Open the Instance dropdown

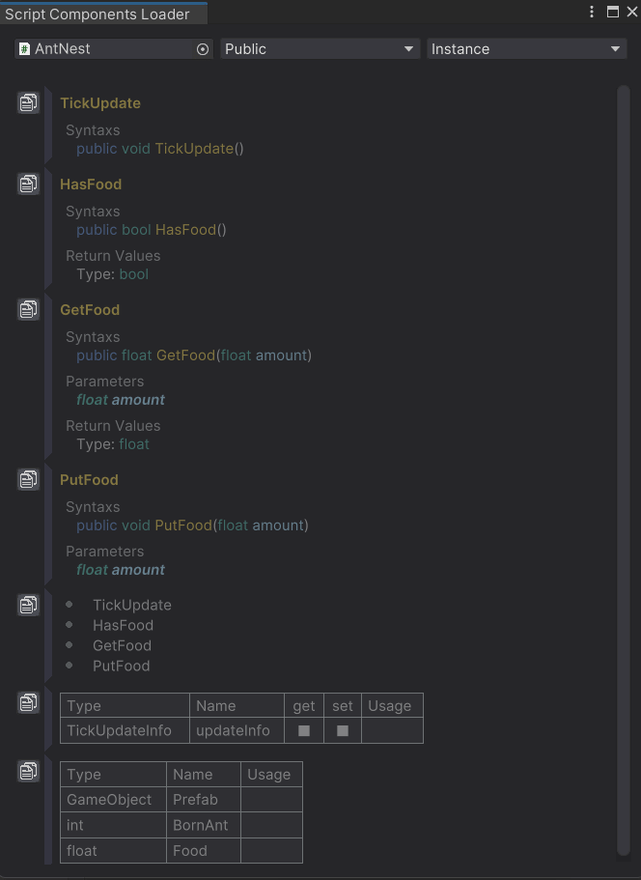526,48
